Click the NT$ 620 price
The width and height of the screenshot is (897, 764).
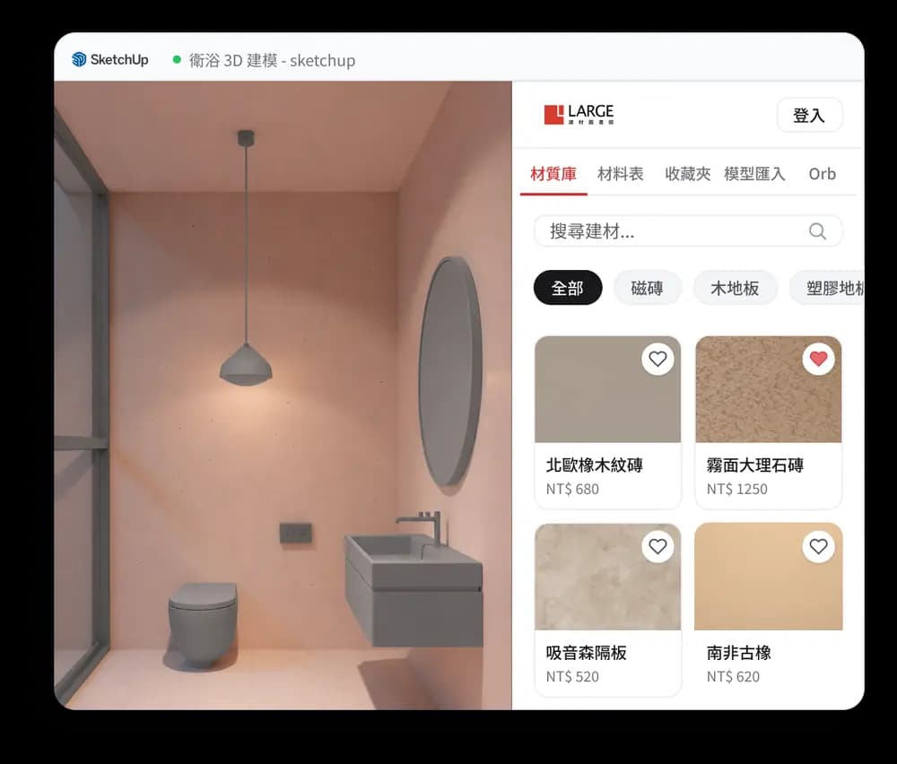(x=733, y=676)
